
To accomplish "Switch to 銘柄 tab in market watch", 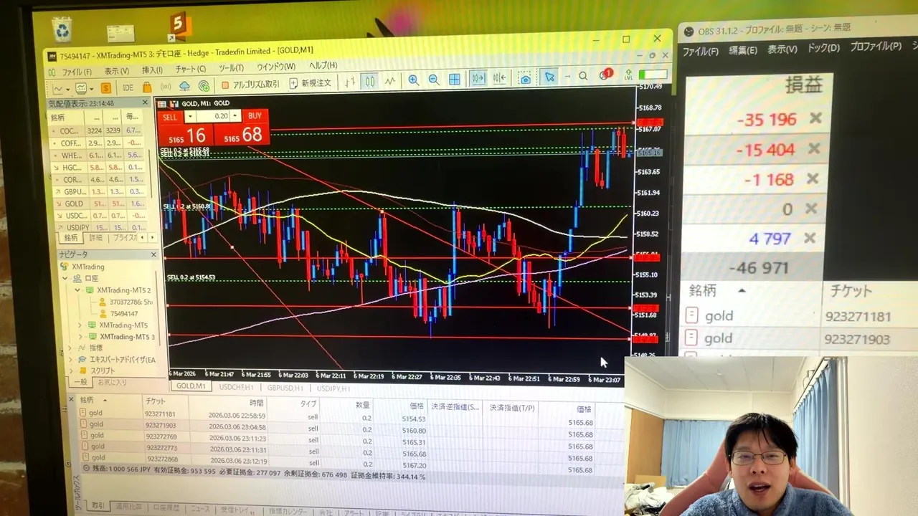I will 70,238.
